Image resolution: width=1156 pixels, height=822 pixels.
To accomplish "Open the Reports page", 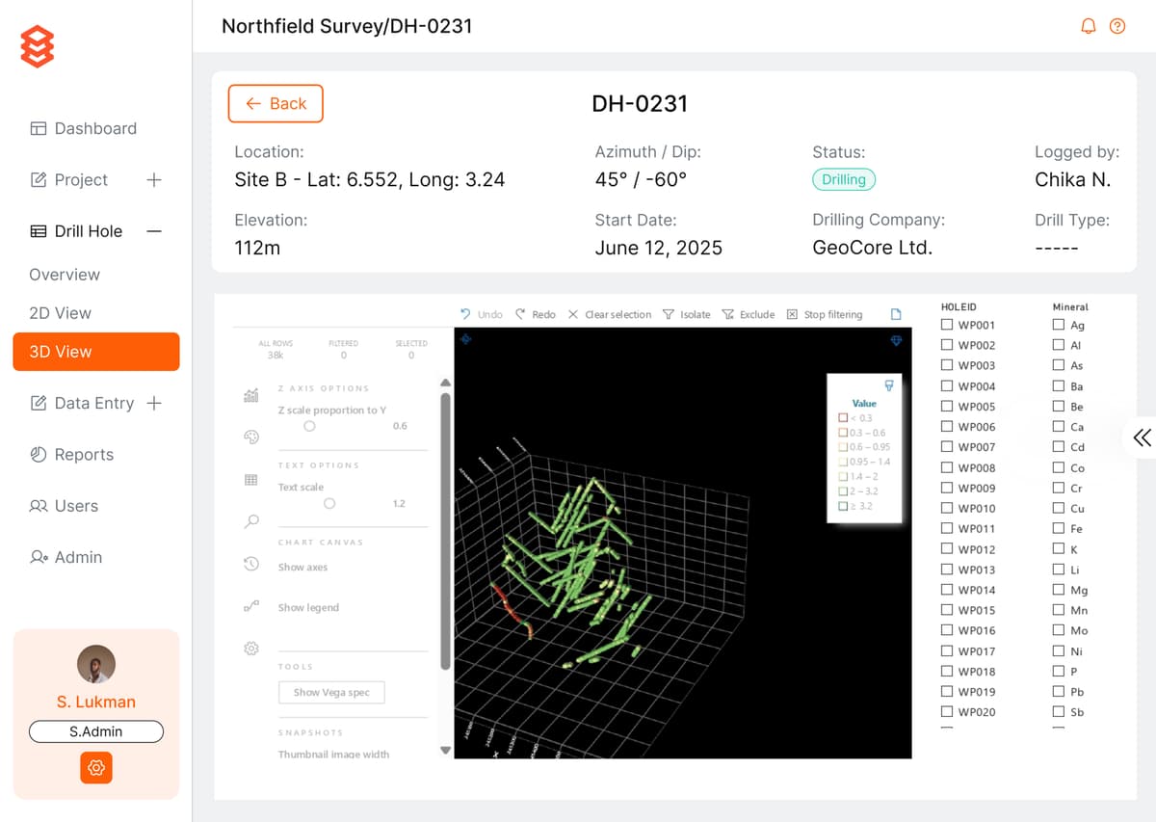I will 84,455.
